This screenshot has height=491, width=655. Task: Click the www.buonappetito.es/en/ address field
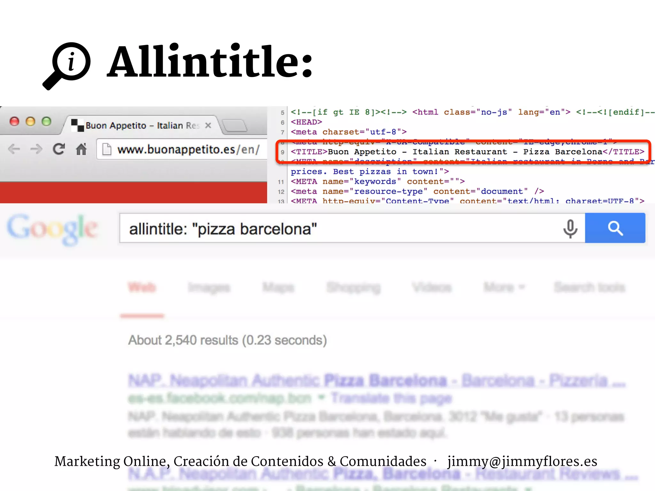pyautogui.click(x=182, y=149)
